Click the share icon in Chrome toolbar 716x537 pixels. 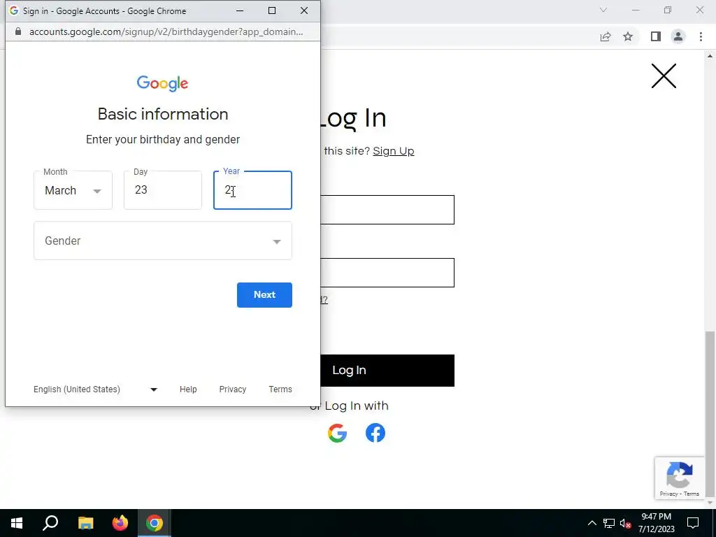point(606,37)
